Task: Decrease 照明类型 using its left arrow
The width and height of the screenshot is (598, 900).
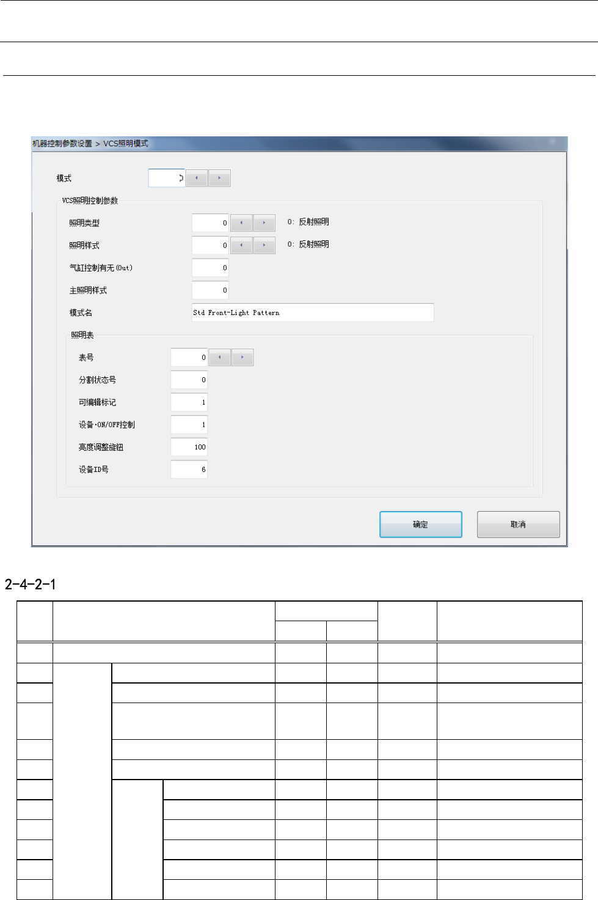Action: [241, 223]
